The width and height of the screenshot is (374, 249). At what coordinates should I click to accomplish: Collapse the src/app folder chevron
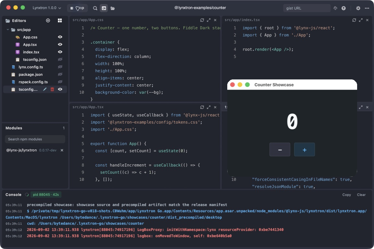pyautogui.click(x=8, y=30)
